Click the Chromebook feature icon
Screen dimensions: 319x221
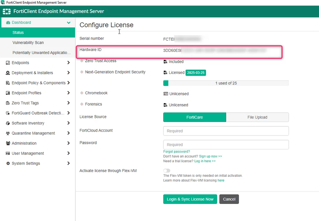click(82, 93)
